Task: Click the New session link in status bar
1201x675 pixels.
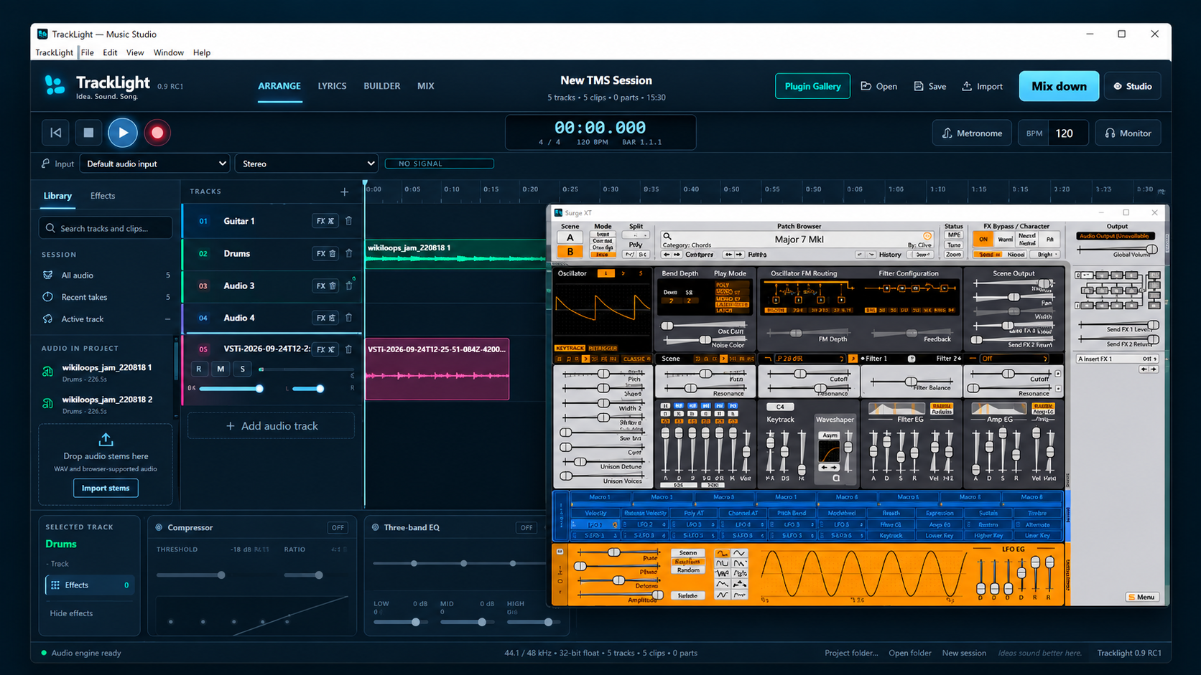Action: pyautogui.click(x=964, y=653)
